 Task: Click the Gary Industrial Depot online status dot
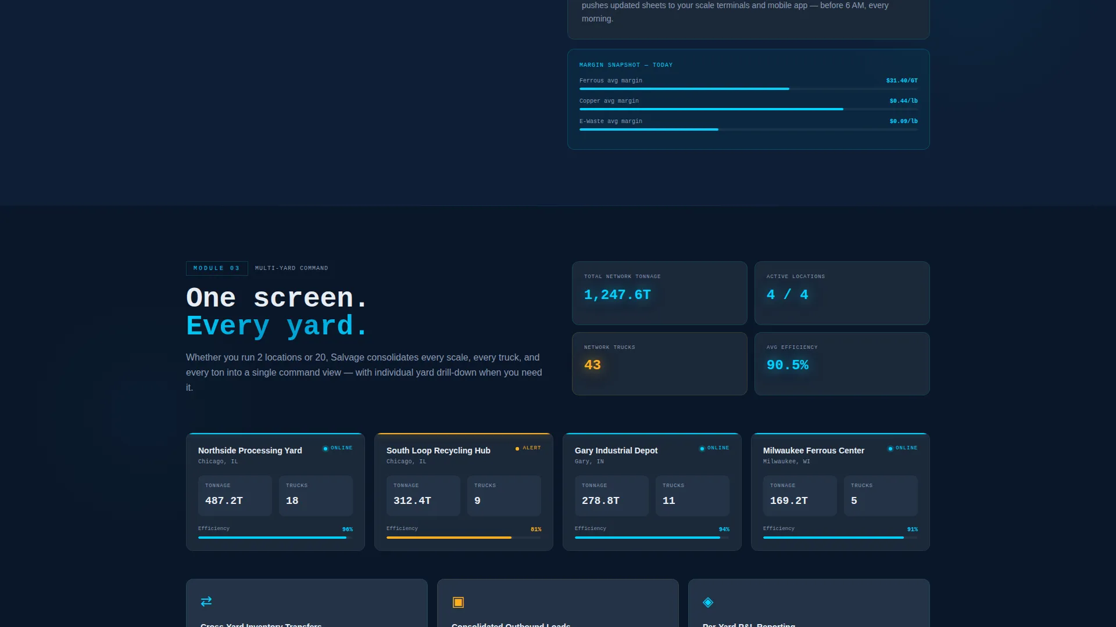click(702, 448)
